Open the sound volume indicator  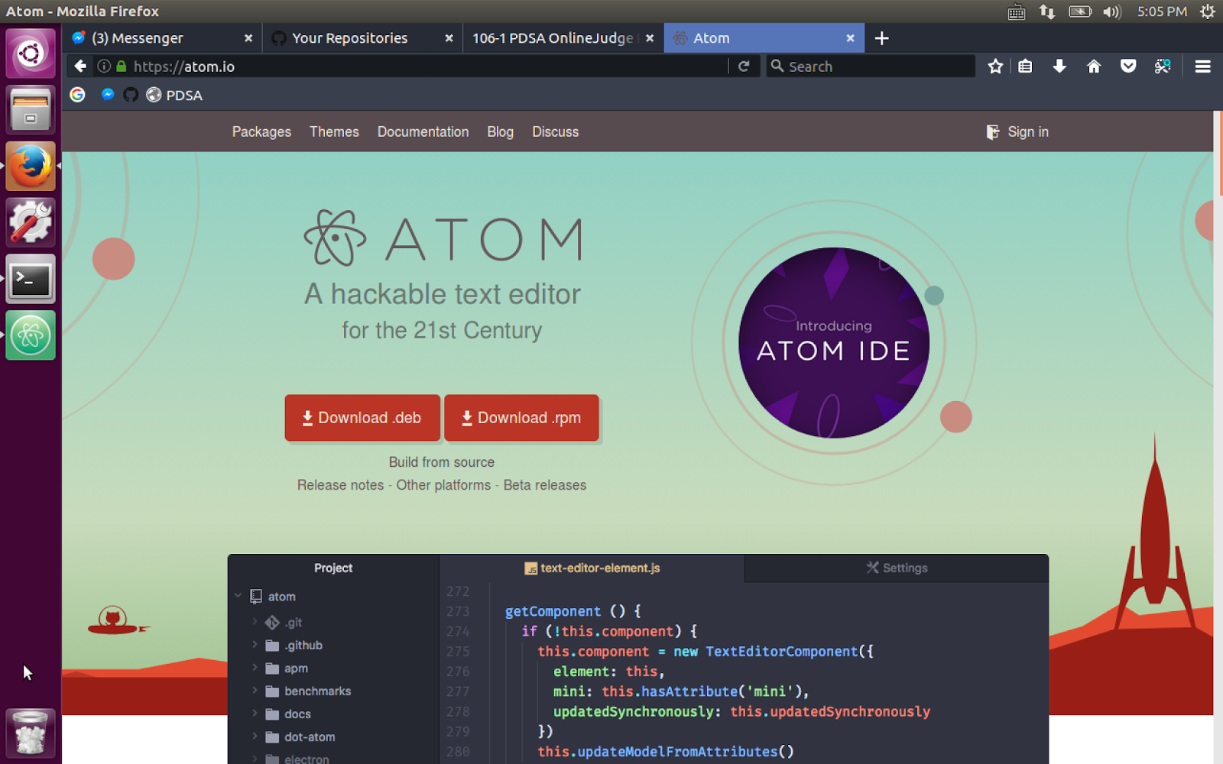point(1111,11)
